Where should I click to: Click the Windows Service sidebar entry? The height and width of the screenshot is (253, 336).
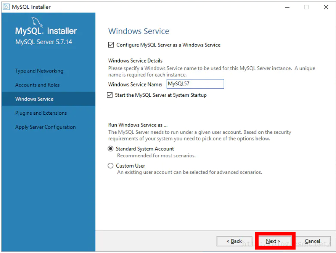click(34, 99)
